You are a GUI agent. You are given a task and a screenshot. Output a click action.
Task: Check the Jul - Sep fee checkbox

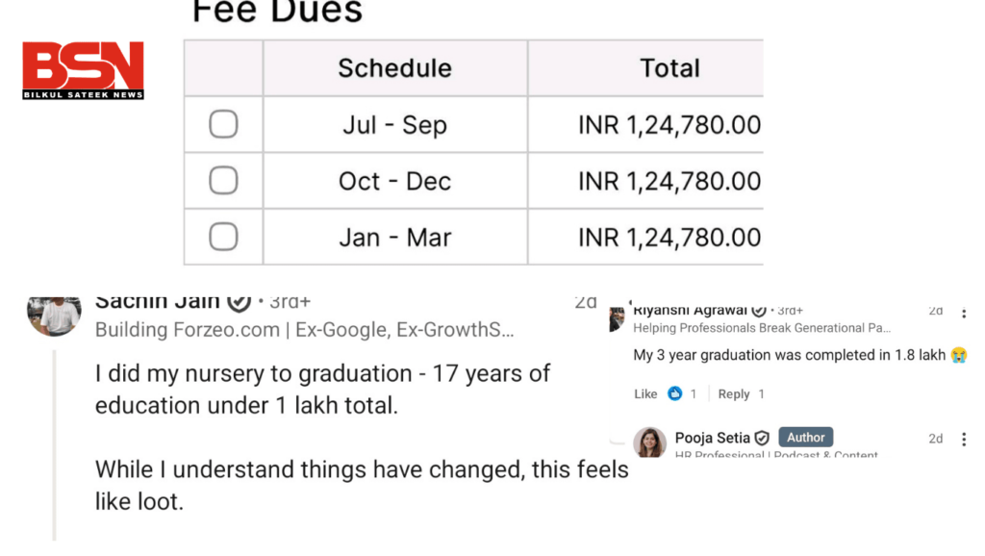(223, 124)
